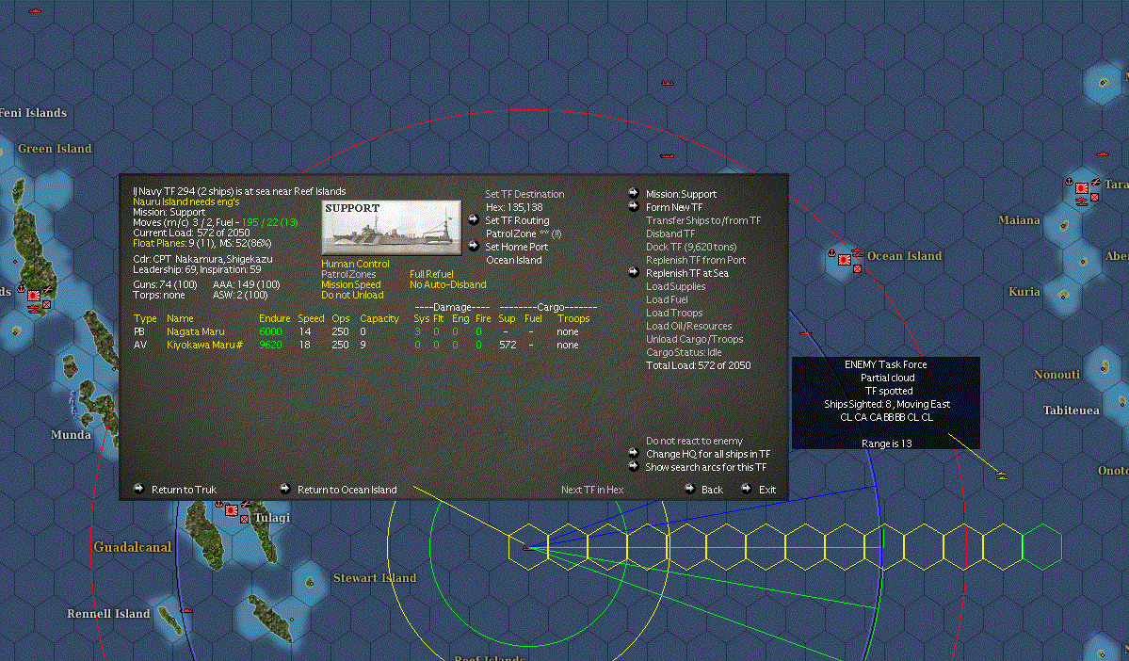Click the Endure column header
The height and width of the screenshot is (661, 1129).
(x=274, y=318)
